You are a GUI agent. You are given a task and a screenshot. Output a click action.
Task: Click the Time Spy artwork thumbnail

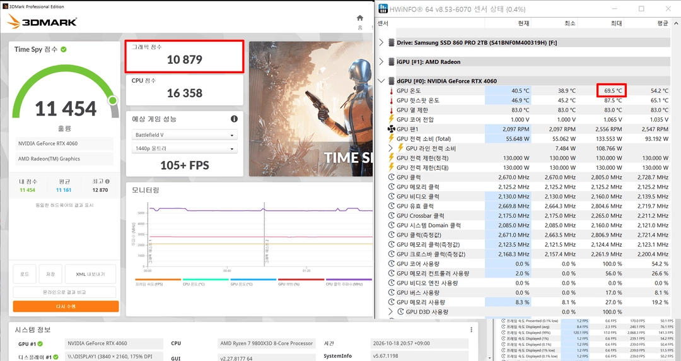tap(310, 109)
